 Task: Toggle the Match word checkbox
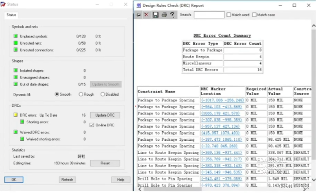click(229, 15)
